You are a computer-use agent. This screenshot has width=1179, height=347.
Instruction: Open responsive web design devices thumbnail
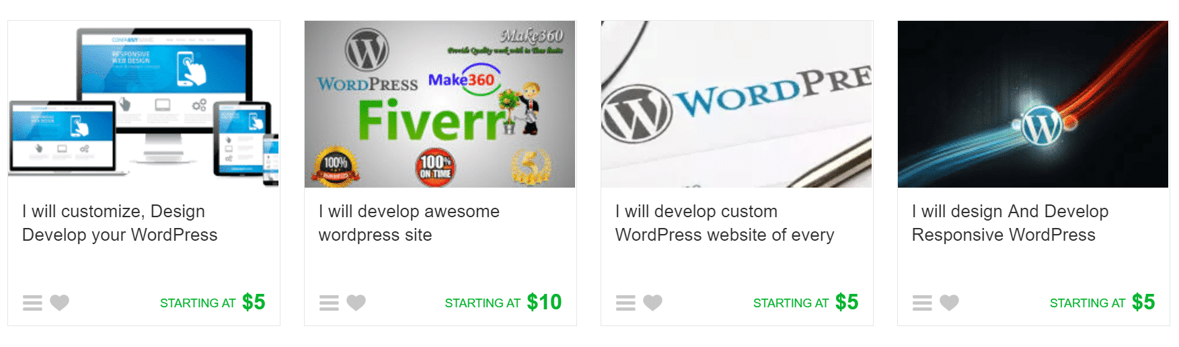point(144,104)
